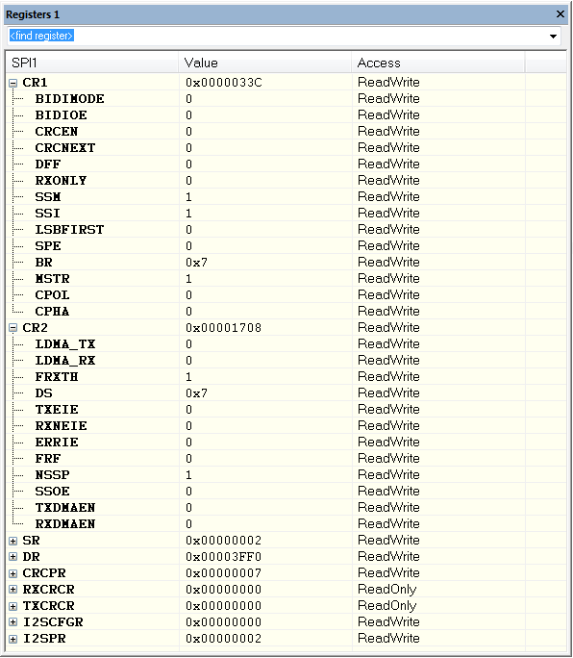Select the DS bit field row
Image resolution: width=573 pixels, height=658 pixels.
286,393
